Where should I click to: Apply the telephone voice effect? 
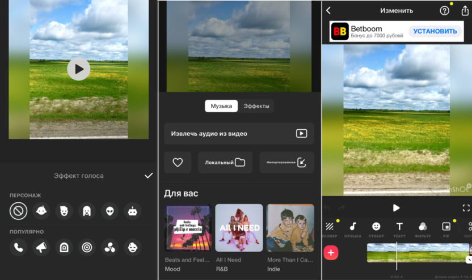pos(18,248)
